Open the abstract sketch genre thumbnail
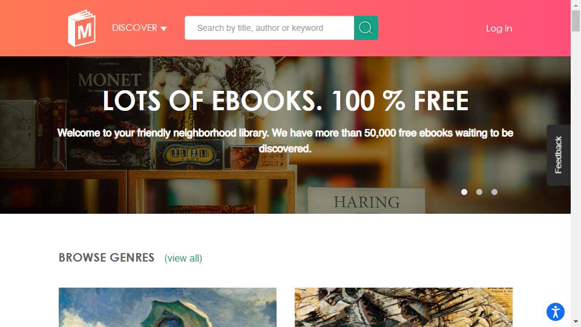The width and height of the screenshot is (581, 327). pyautogui.click(x=404, y=308)
